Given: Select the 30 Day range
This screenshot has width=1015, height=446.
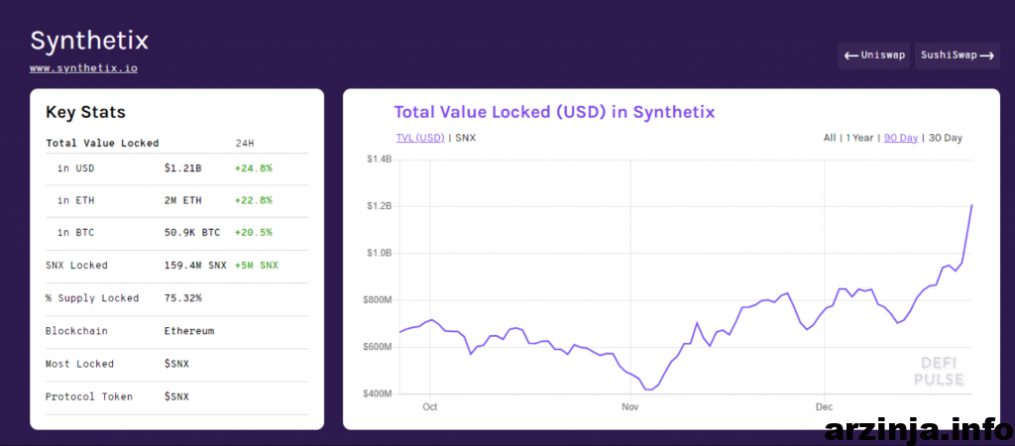Looking at the screenshot, I should (945, 138).
